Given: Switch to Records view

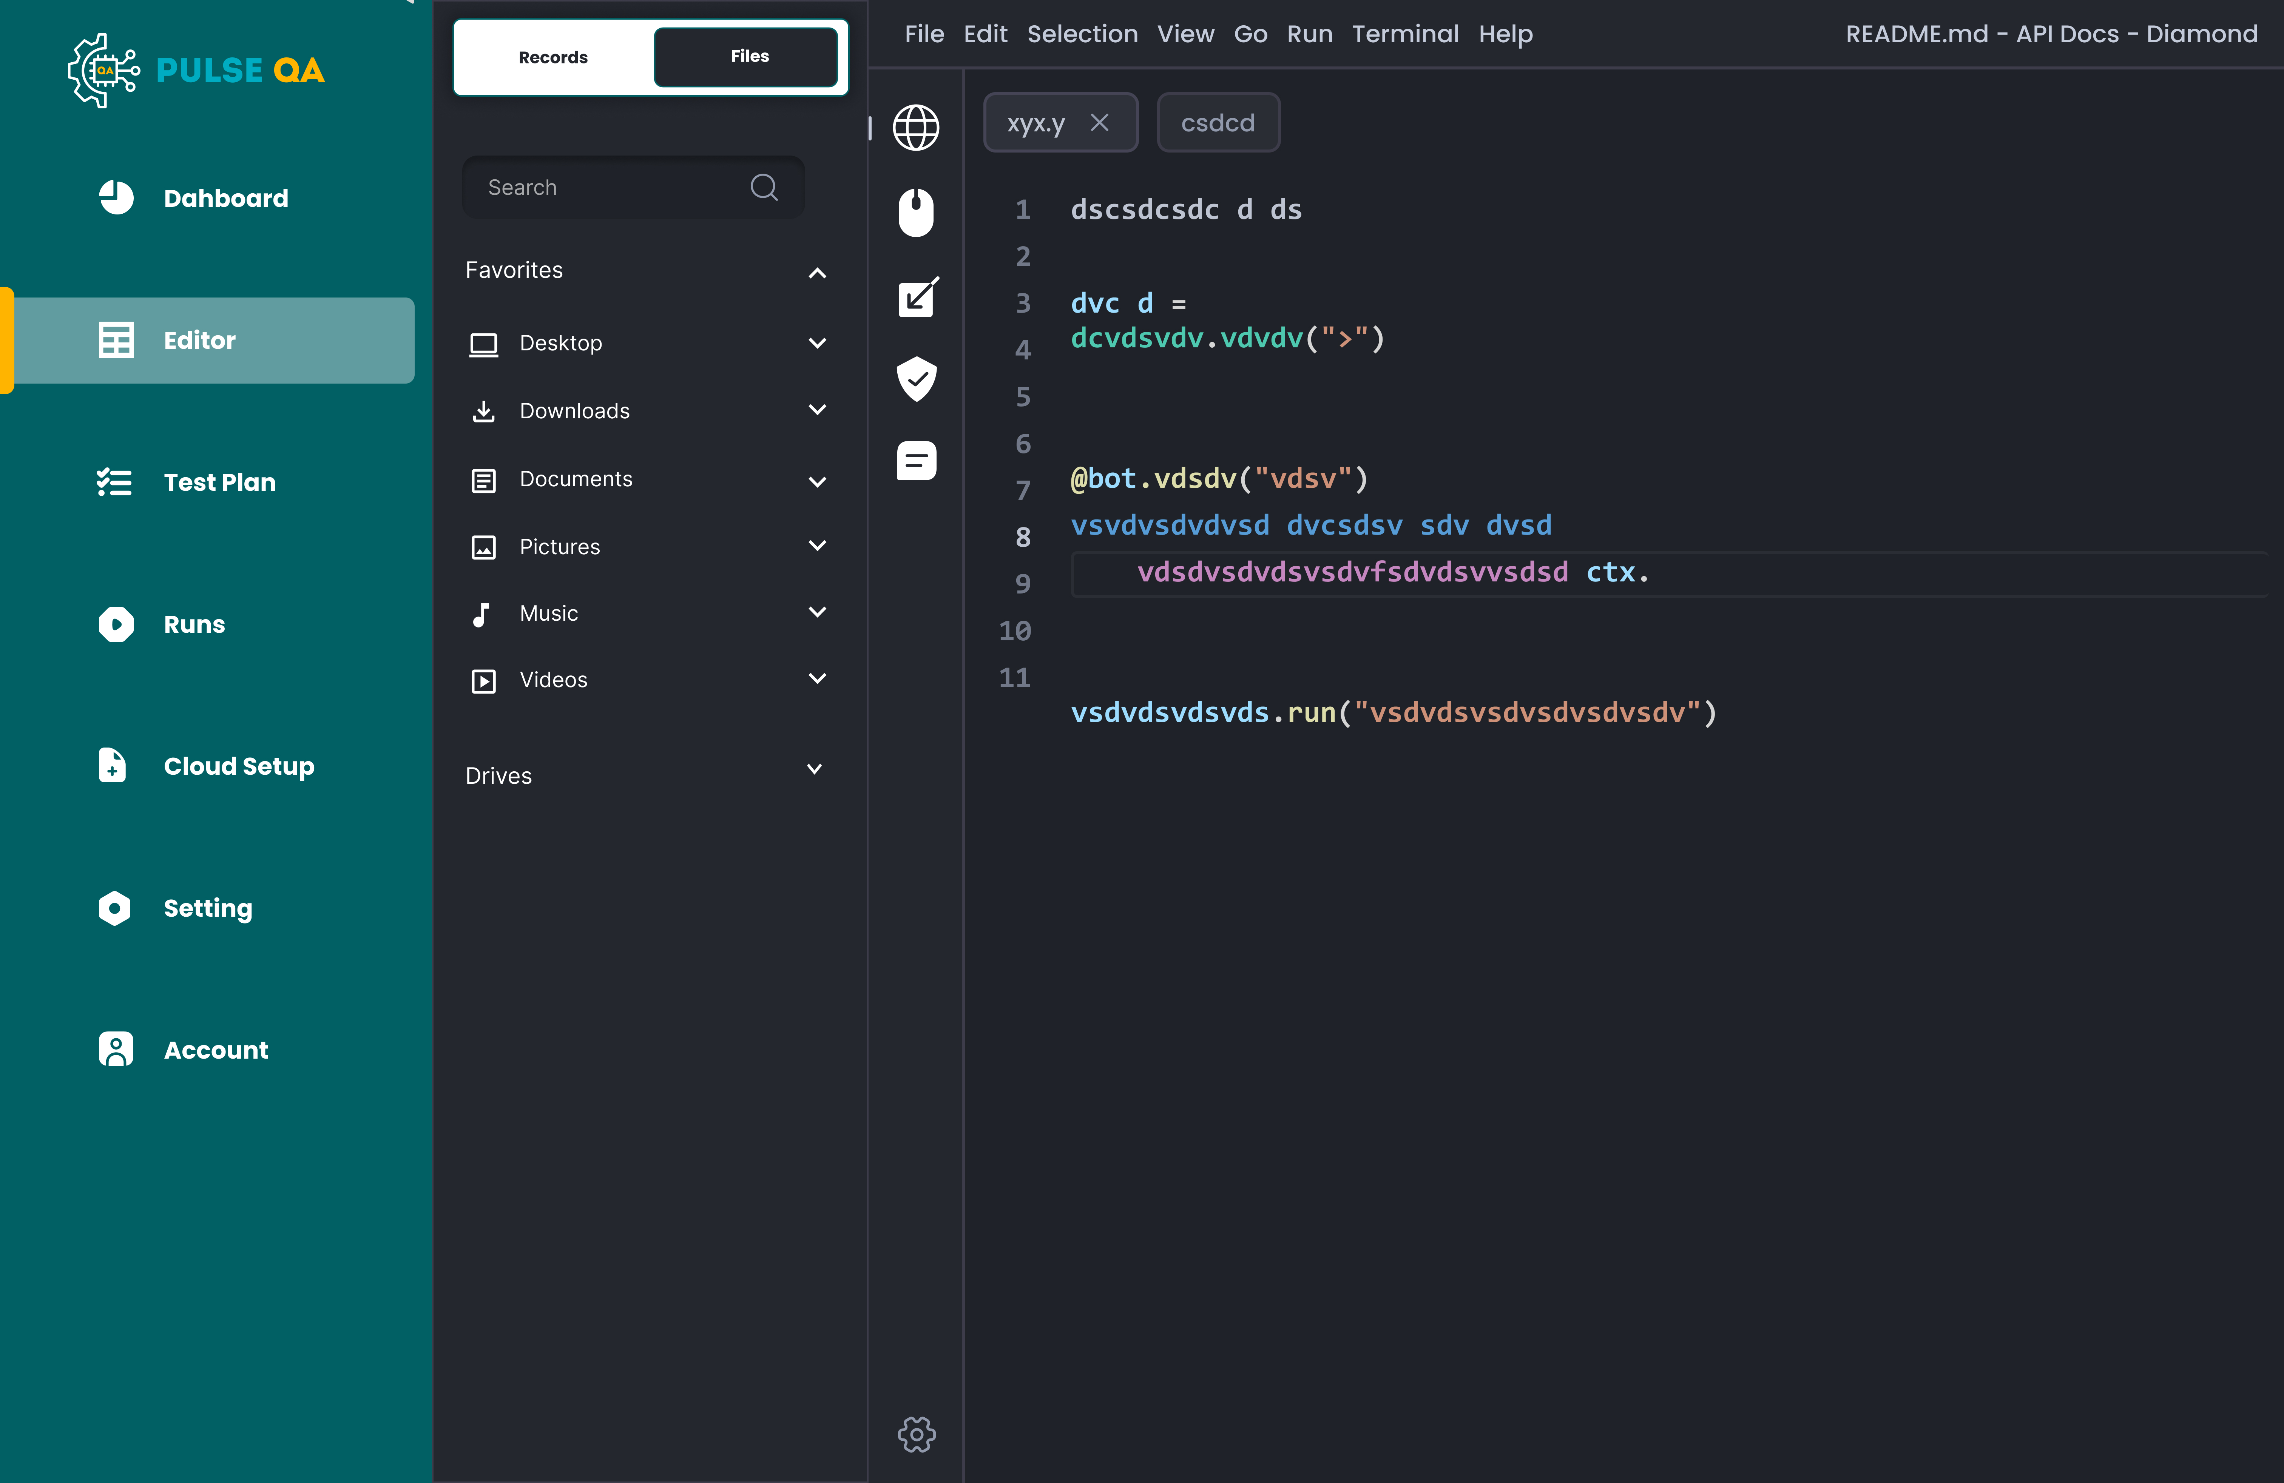Looking at the screenshot, I should 553,57.
